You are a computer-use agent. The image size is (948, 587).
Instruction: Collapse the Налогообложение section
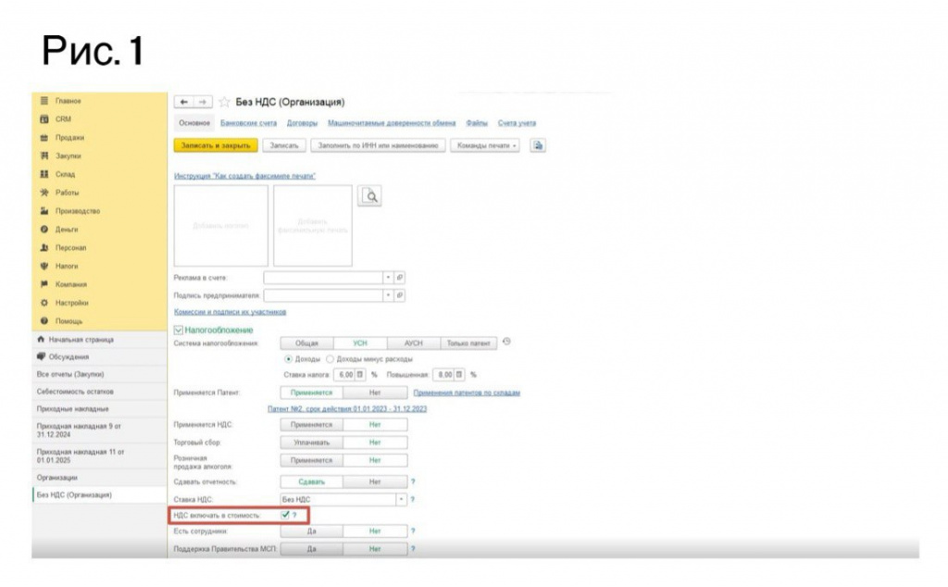coord(179,330)
